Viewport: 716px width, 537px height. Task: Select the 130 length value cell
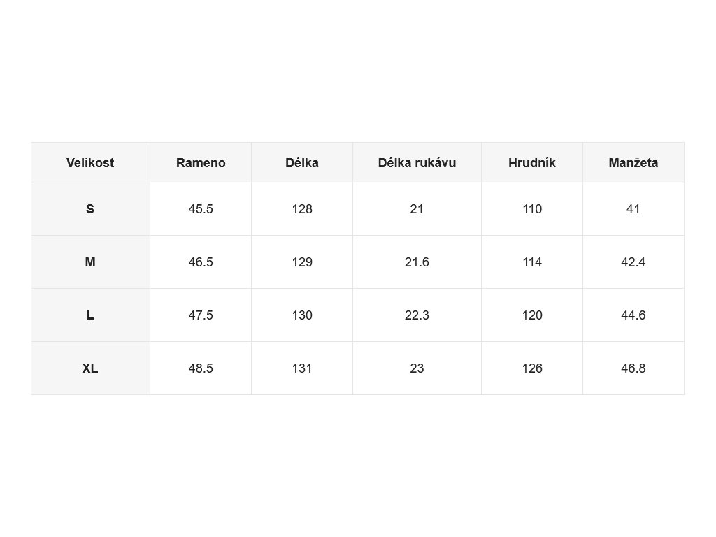[302, 315]
